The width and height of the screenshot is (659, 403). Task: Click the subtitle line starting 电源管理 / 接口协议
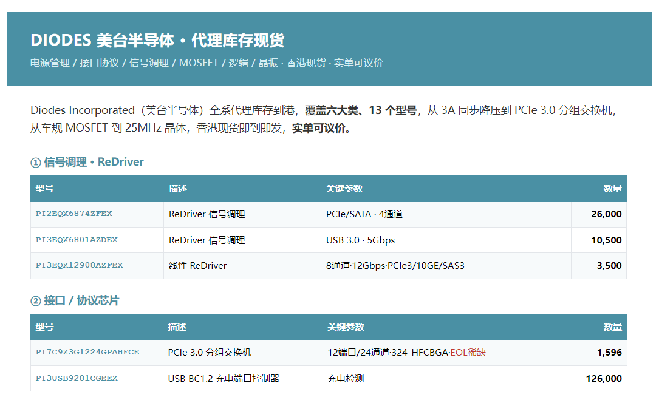(x=207, y=63)
